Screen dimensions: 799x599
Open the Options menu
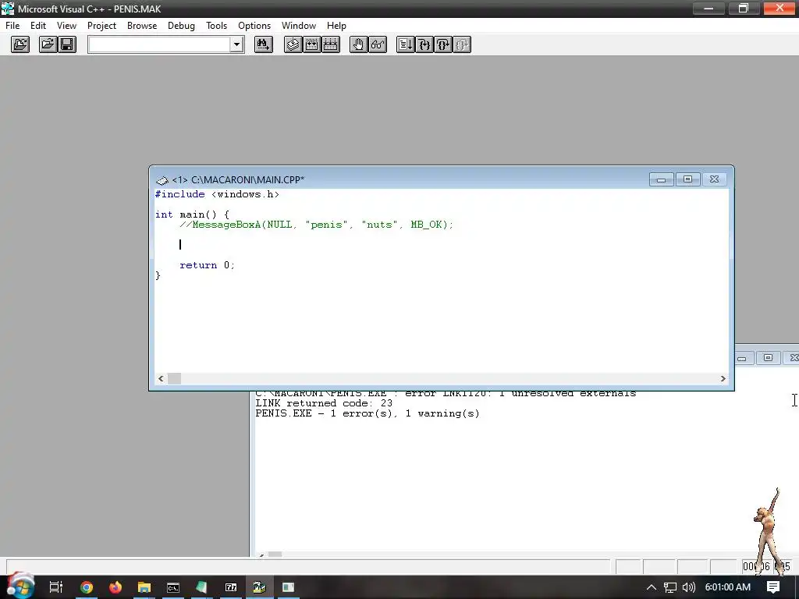(x=254, y=26)
